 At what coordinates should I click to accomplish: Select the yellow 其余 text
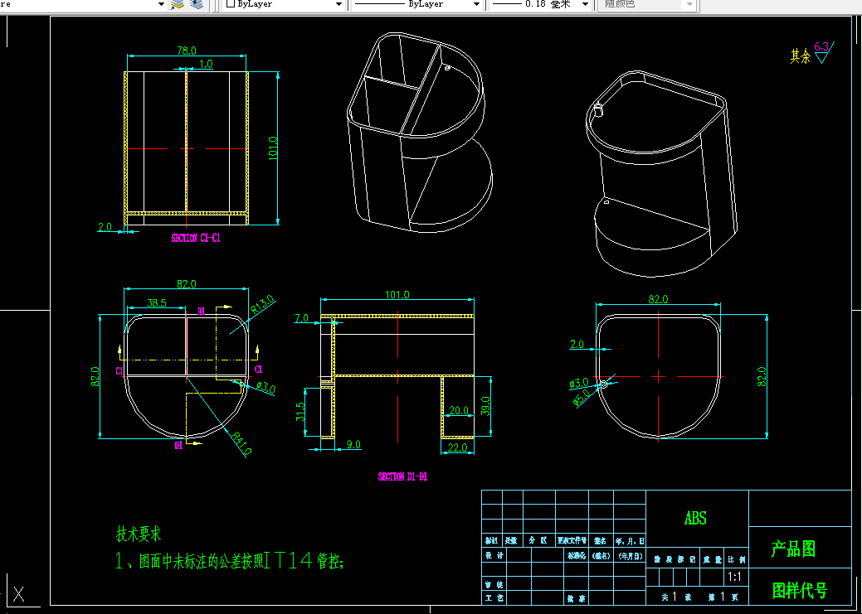[801, 56]
